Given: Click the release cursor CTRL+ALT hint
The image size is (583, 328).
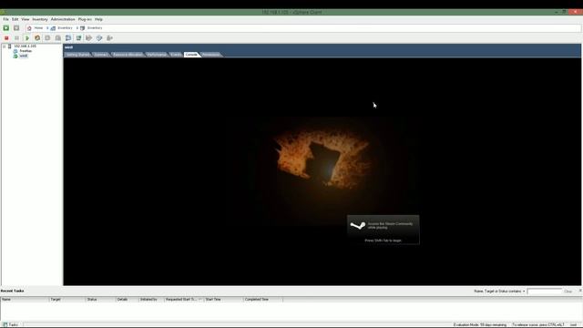Looking at the screenshot, I should (x=538, y=324).
